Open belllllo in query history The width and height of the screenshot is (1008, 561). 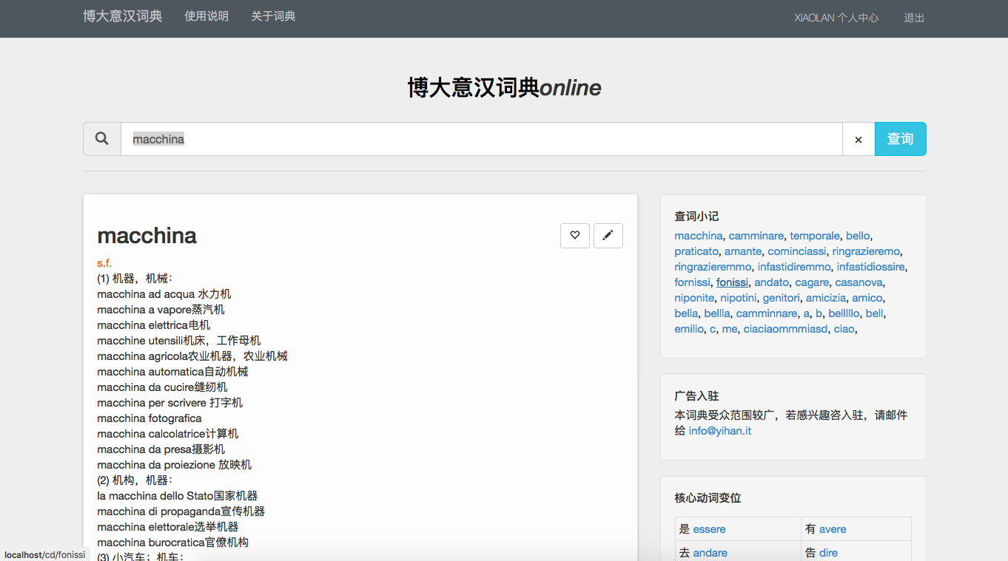pos(844,313)
